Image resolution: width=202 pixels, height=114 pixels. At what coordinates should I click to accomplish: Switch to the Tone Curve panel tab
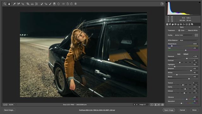[170, 24]
